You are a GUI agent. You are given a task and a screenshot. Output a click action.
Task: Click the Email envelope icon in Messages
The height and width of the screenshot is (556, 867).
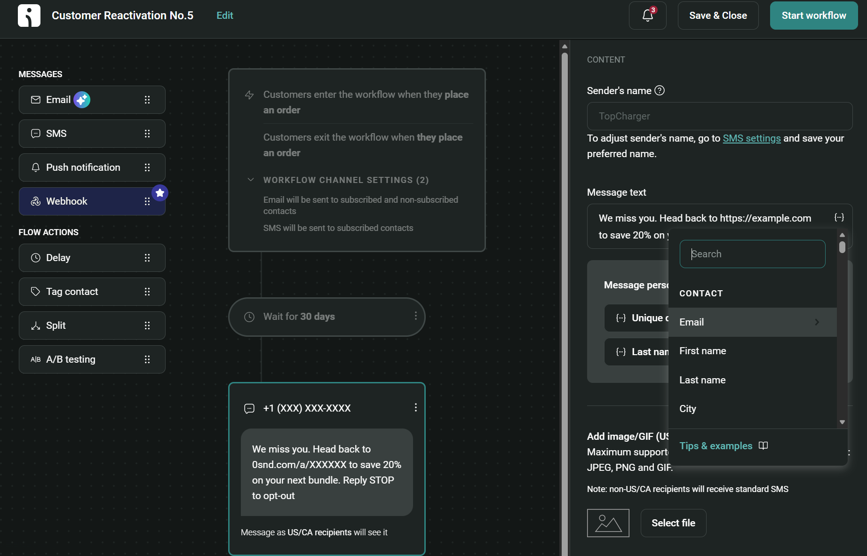[x=36, y=100]
